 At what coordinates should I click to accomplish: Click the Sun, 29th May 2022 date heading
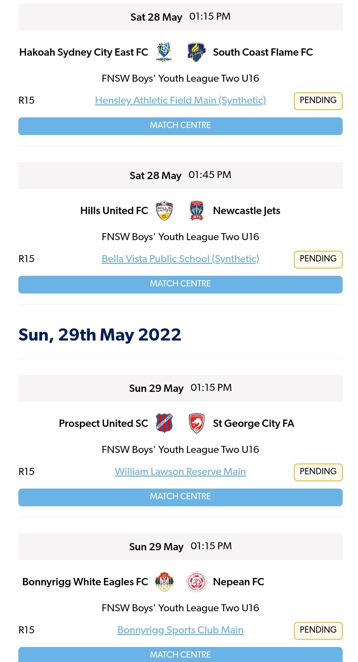pos(99,335)
